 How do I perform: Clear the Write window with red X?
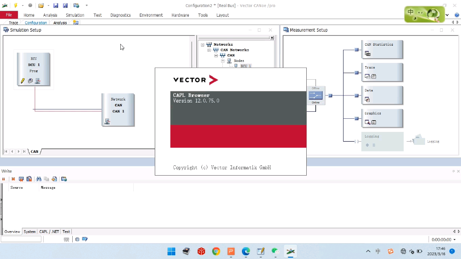[13, 179]
